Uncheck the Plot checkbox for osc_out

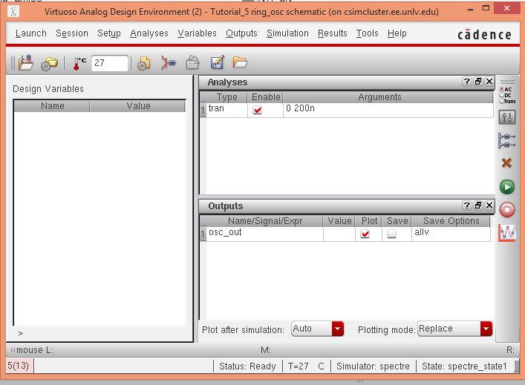tap(365, 234)
